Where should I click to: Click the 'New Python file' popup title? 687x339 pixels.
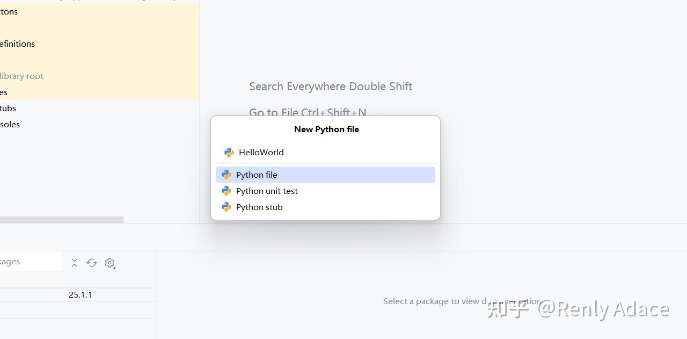tap(326, 129)
